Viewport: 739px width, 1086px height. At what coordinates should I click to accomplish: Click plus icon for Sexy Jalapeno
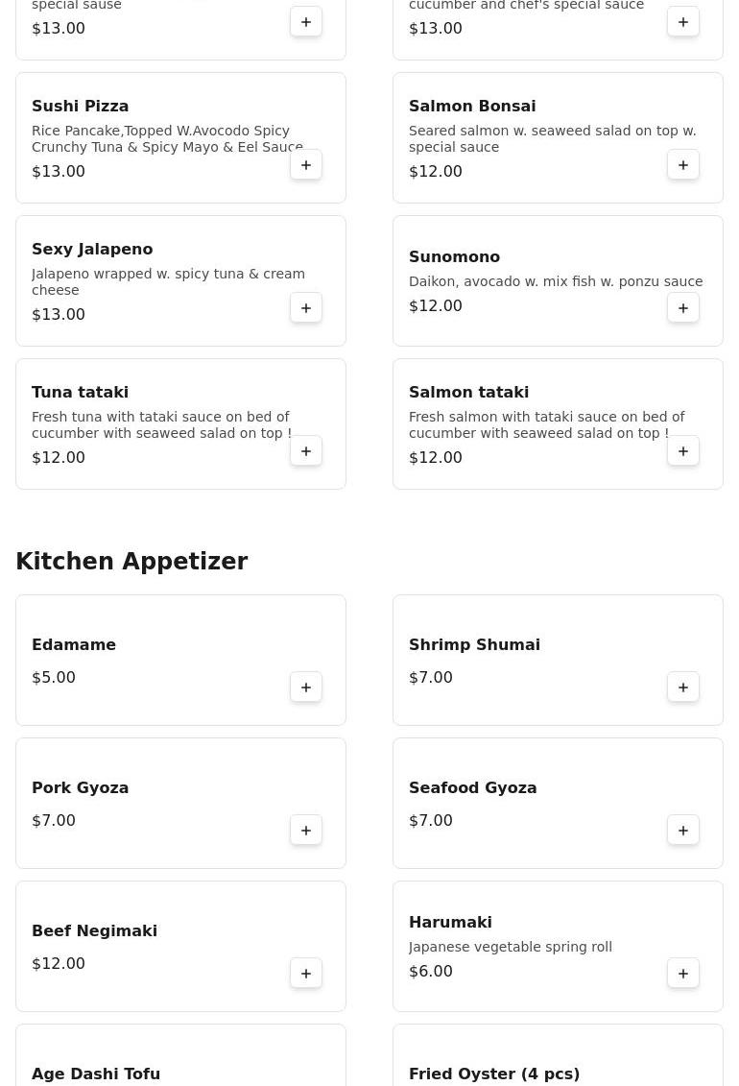point(306,308)
